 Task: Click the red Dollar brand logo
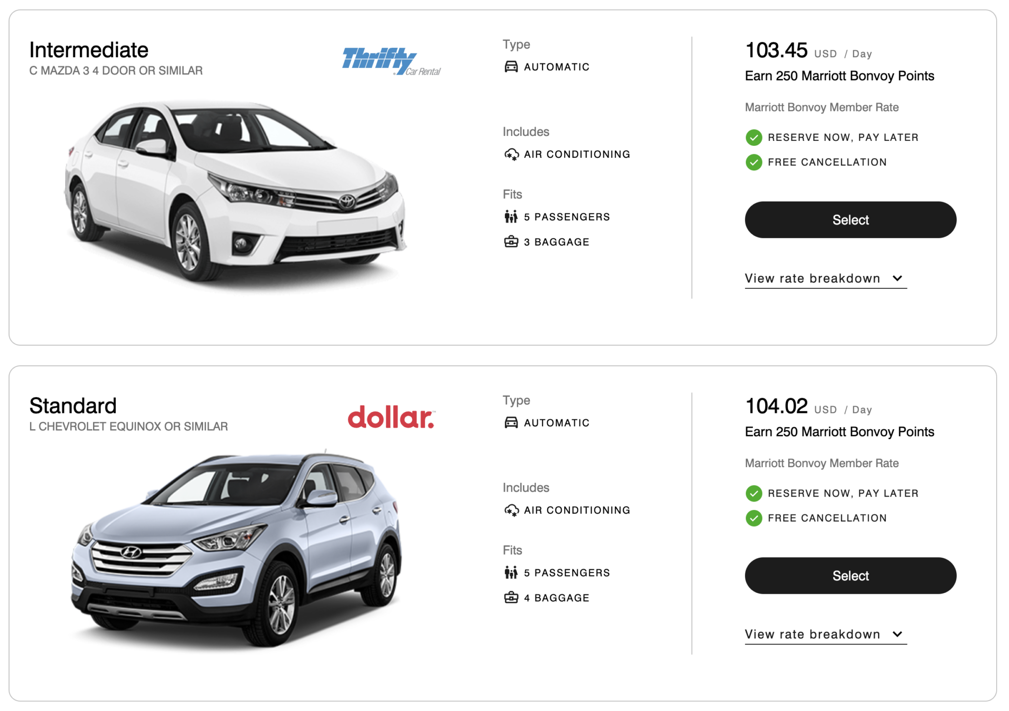(x=391, y=417)
